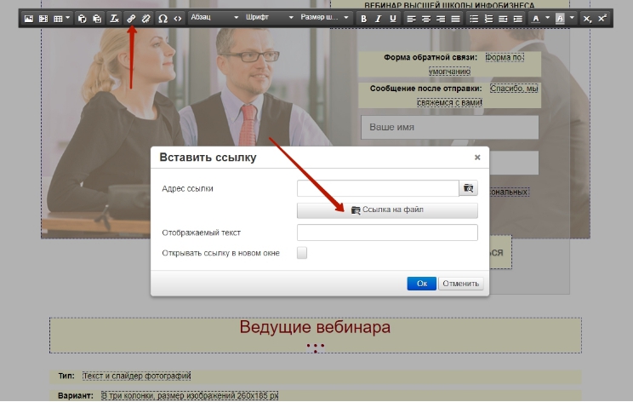Open the text color picker
This screenshot has height=402, width=633.
539,18
